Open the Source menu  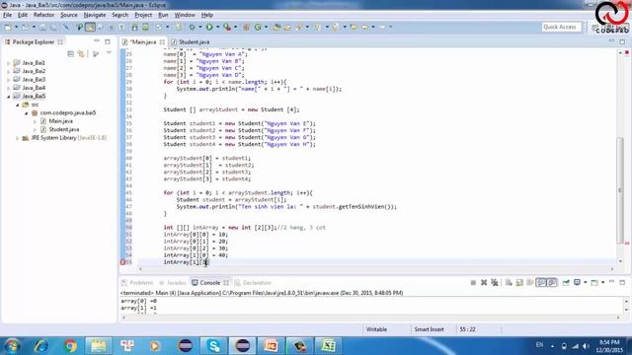pyautogui.click(x=69, y=15)
